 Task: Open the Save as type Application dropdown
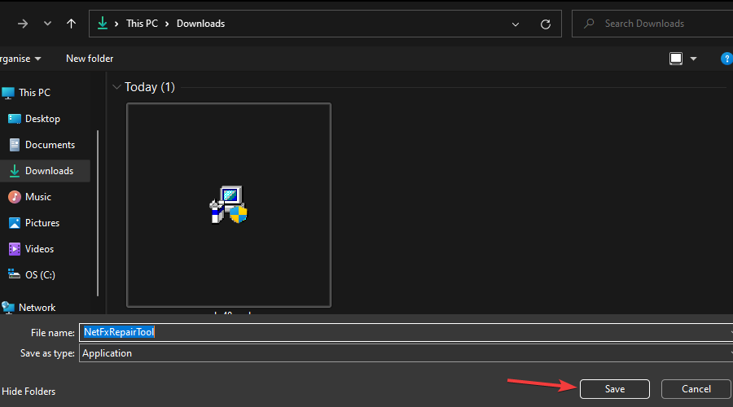pyautogui.click(x=406, y=353)
